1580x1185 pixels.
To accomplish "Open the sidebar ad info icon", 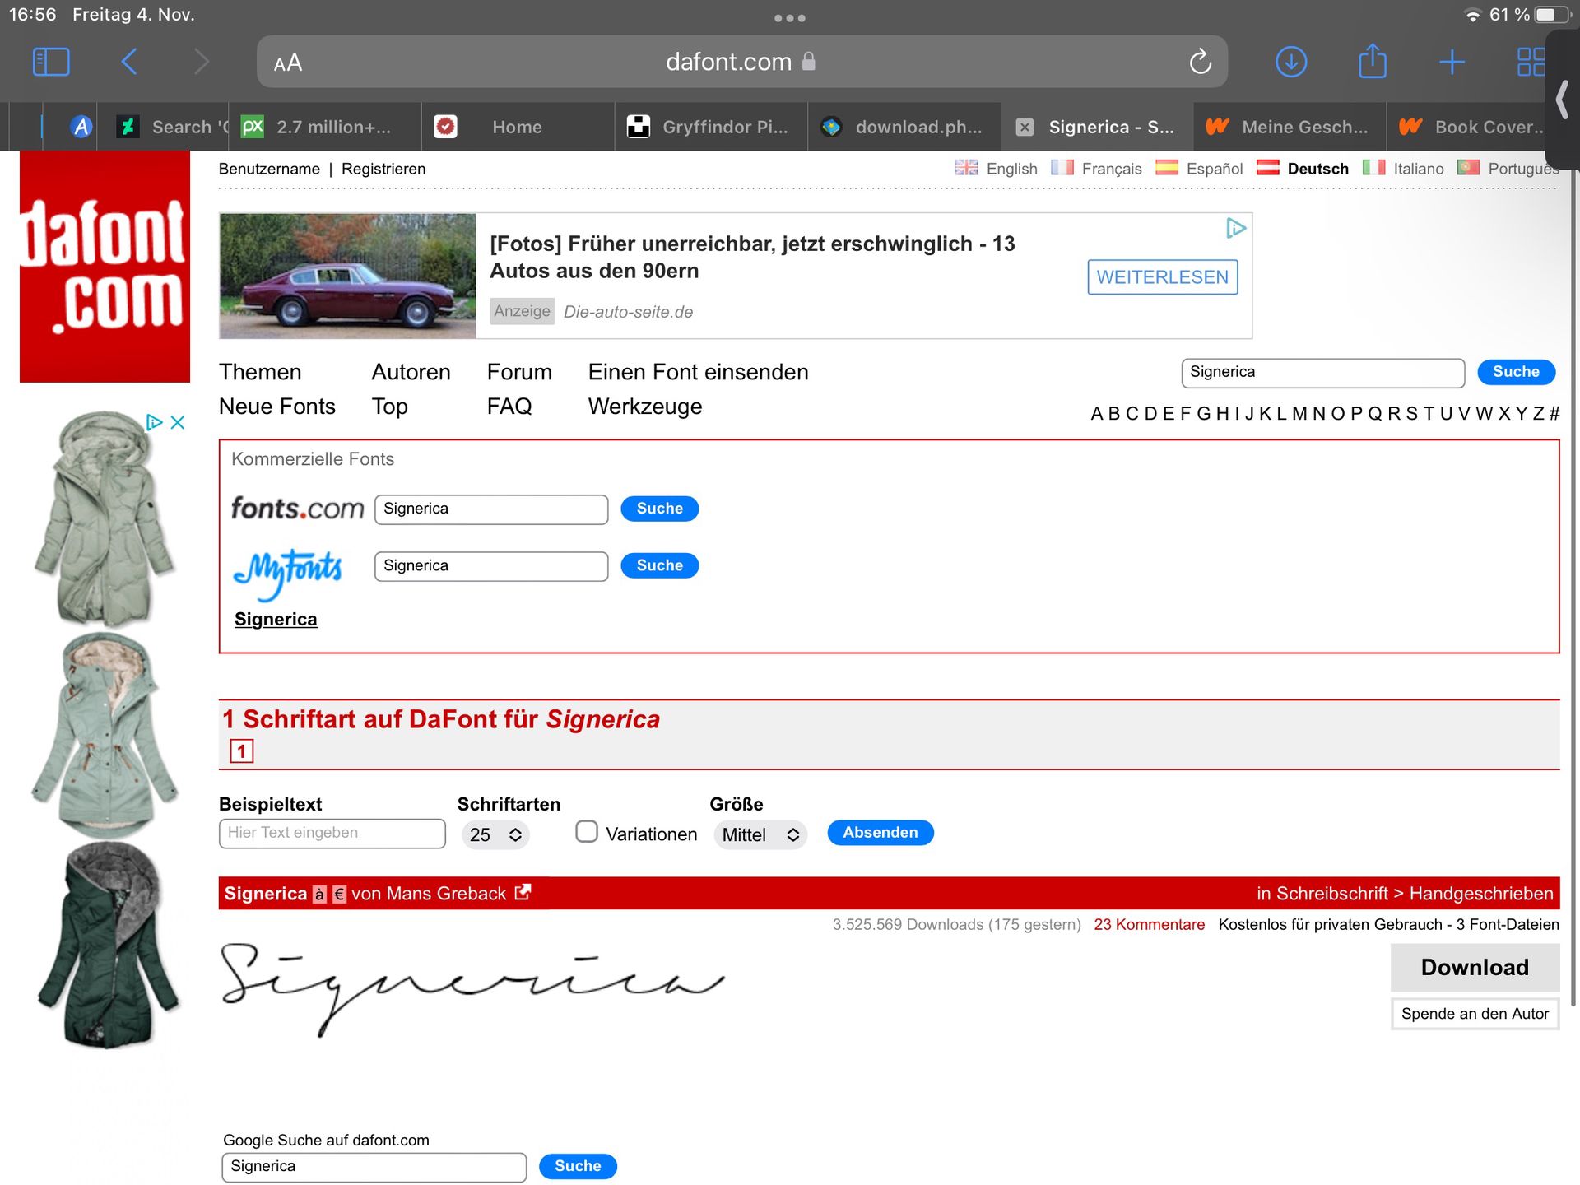I will [153, 422].
